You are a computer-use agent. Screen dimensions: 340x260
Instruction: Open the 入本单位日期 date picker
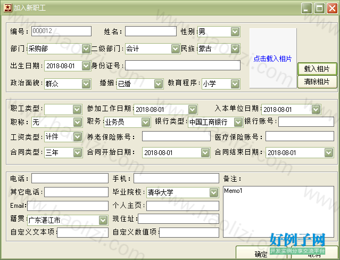click(316, 109)
